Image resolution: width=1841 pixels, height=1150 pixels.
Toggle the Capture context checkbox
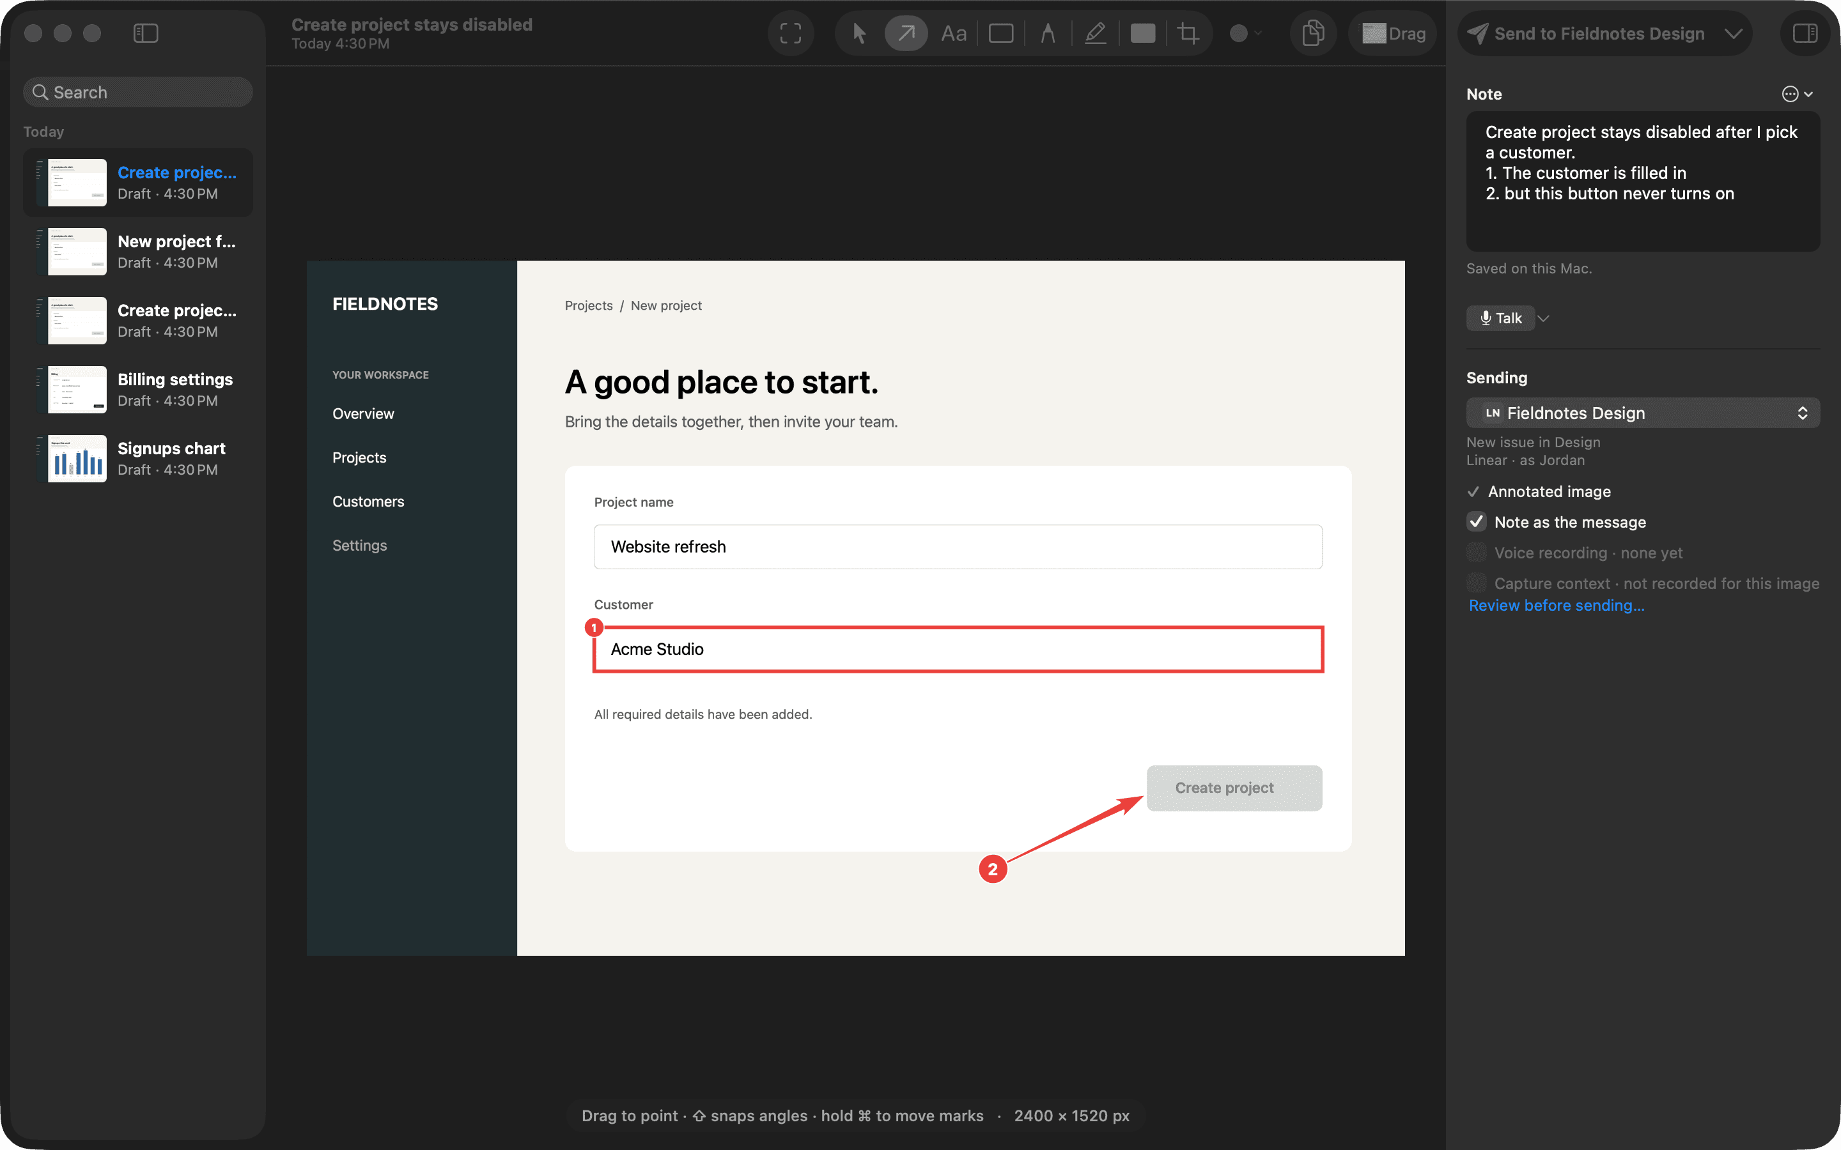(x=1477, y=583)
